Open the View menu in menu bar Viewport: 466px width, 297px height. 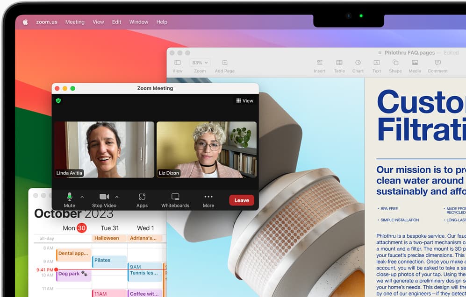[98, 22]
